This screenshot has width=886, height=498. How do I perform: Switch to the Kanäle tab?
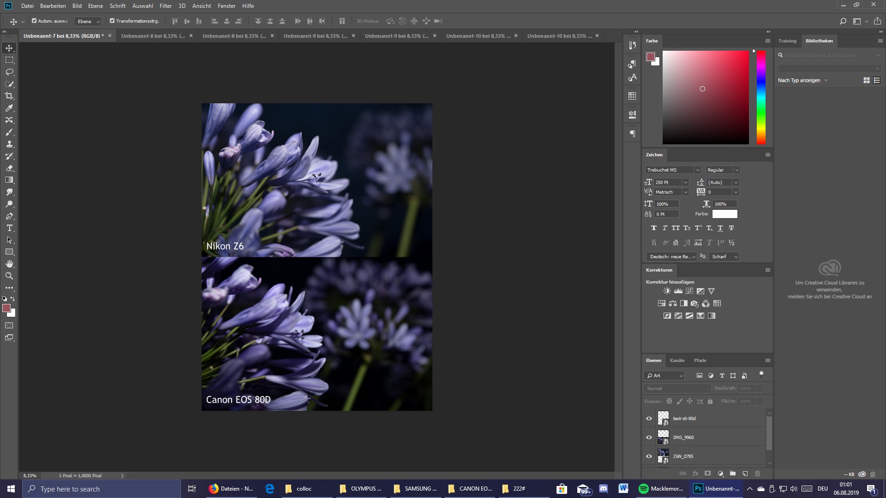[677, 360]
